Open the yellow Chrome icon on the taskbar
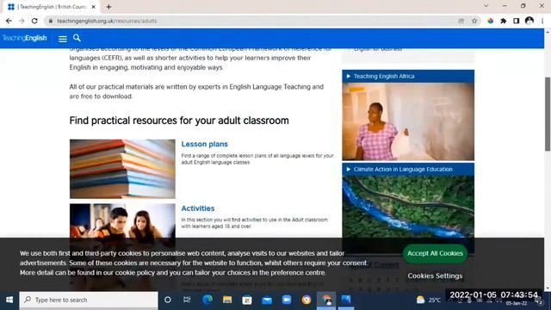This screenshot has width=551, height=310. [306, 300]
